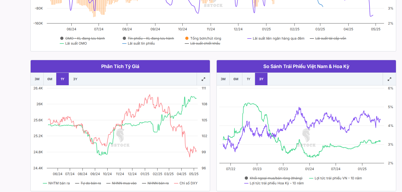Expand the Phân Tích Tỷ Giá chart fullscreen
The height and width of the screenshot is (192, 402).
[203, 79]
